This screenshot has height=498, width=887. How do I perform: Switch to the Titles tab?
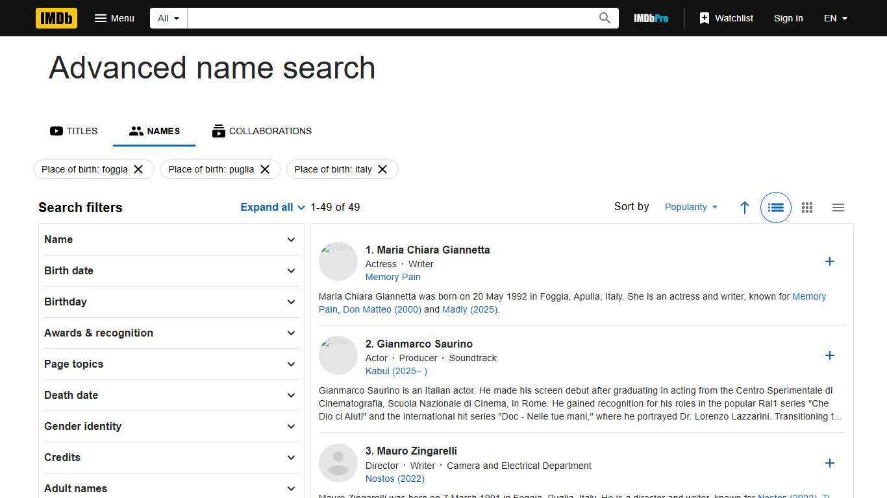click(74, 131)
